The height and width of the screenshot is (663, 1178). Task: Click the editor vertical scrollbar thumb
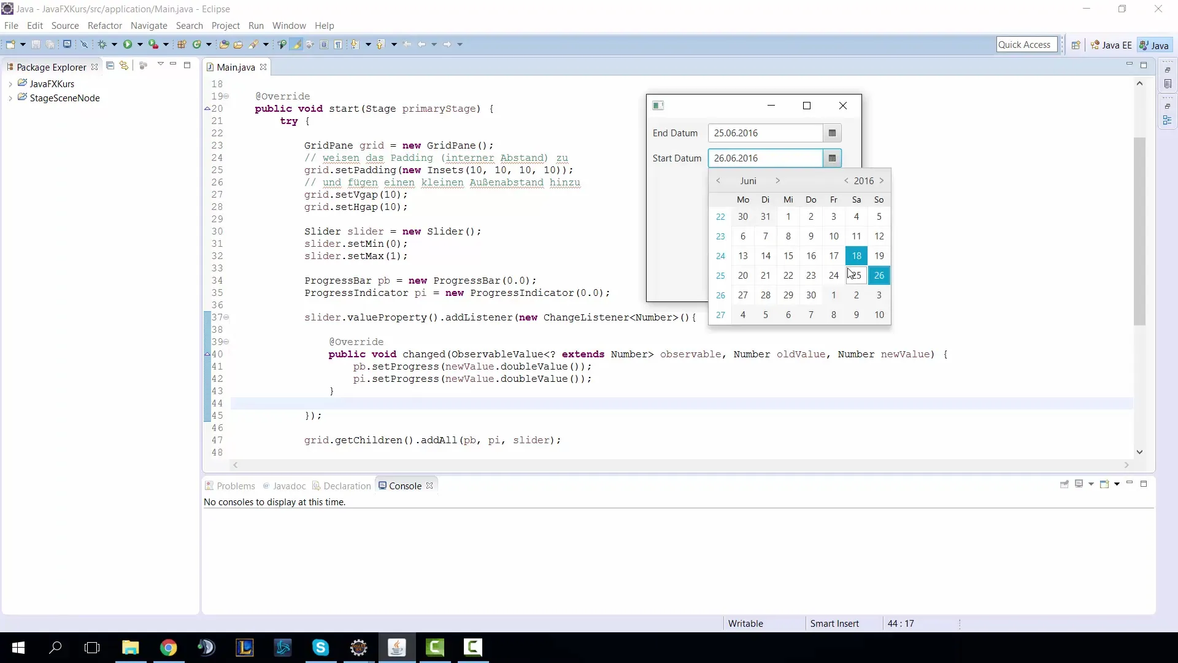[x=1139, y=231]
